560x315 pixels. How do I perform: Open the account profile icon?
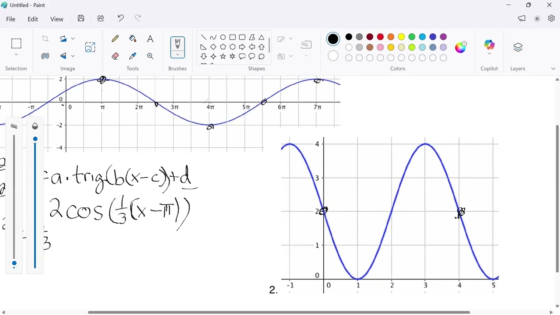click(x=537, y=18)
